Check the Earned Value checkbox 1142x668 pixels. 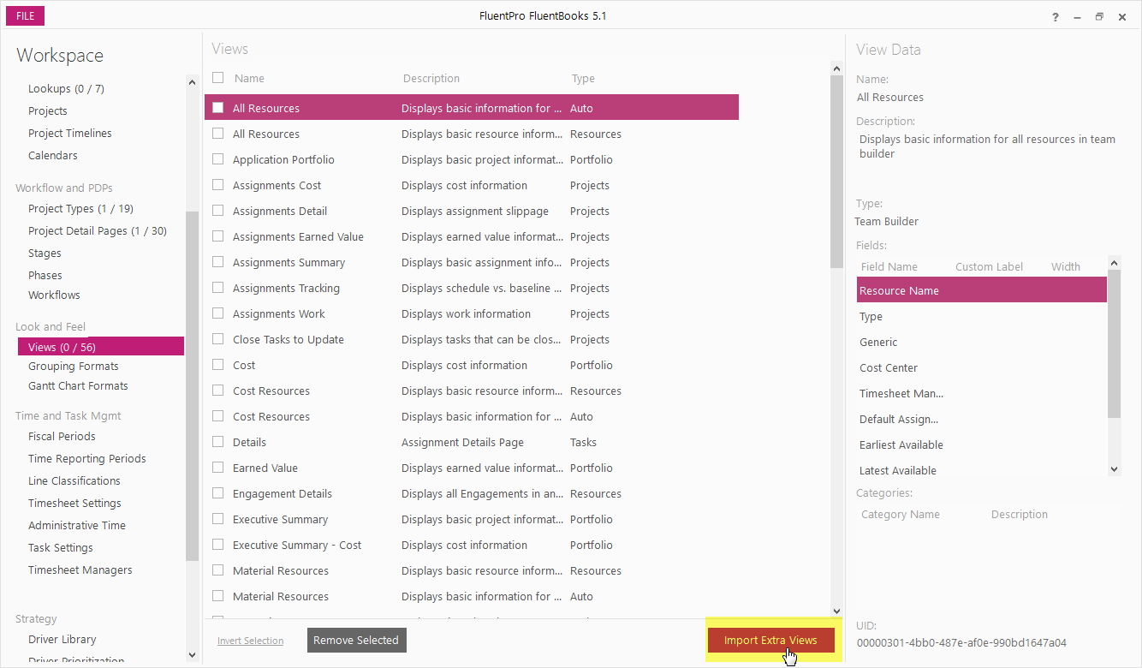[218, 468]
